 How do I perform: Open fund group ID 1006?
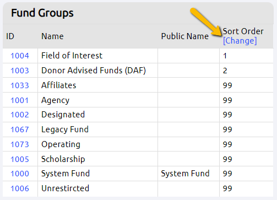coord(20,188)
